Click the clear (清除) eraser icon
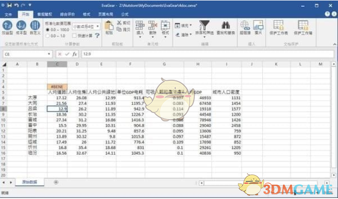The height and width of the screenshot is (199, 338). pyautogui.click(x=177, y=35)
